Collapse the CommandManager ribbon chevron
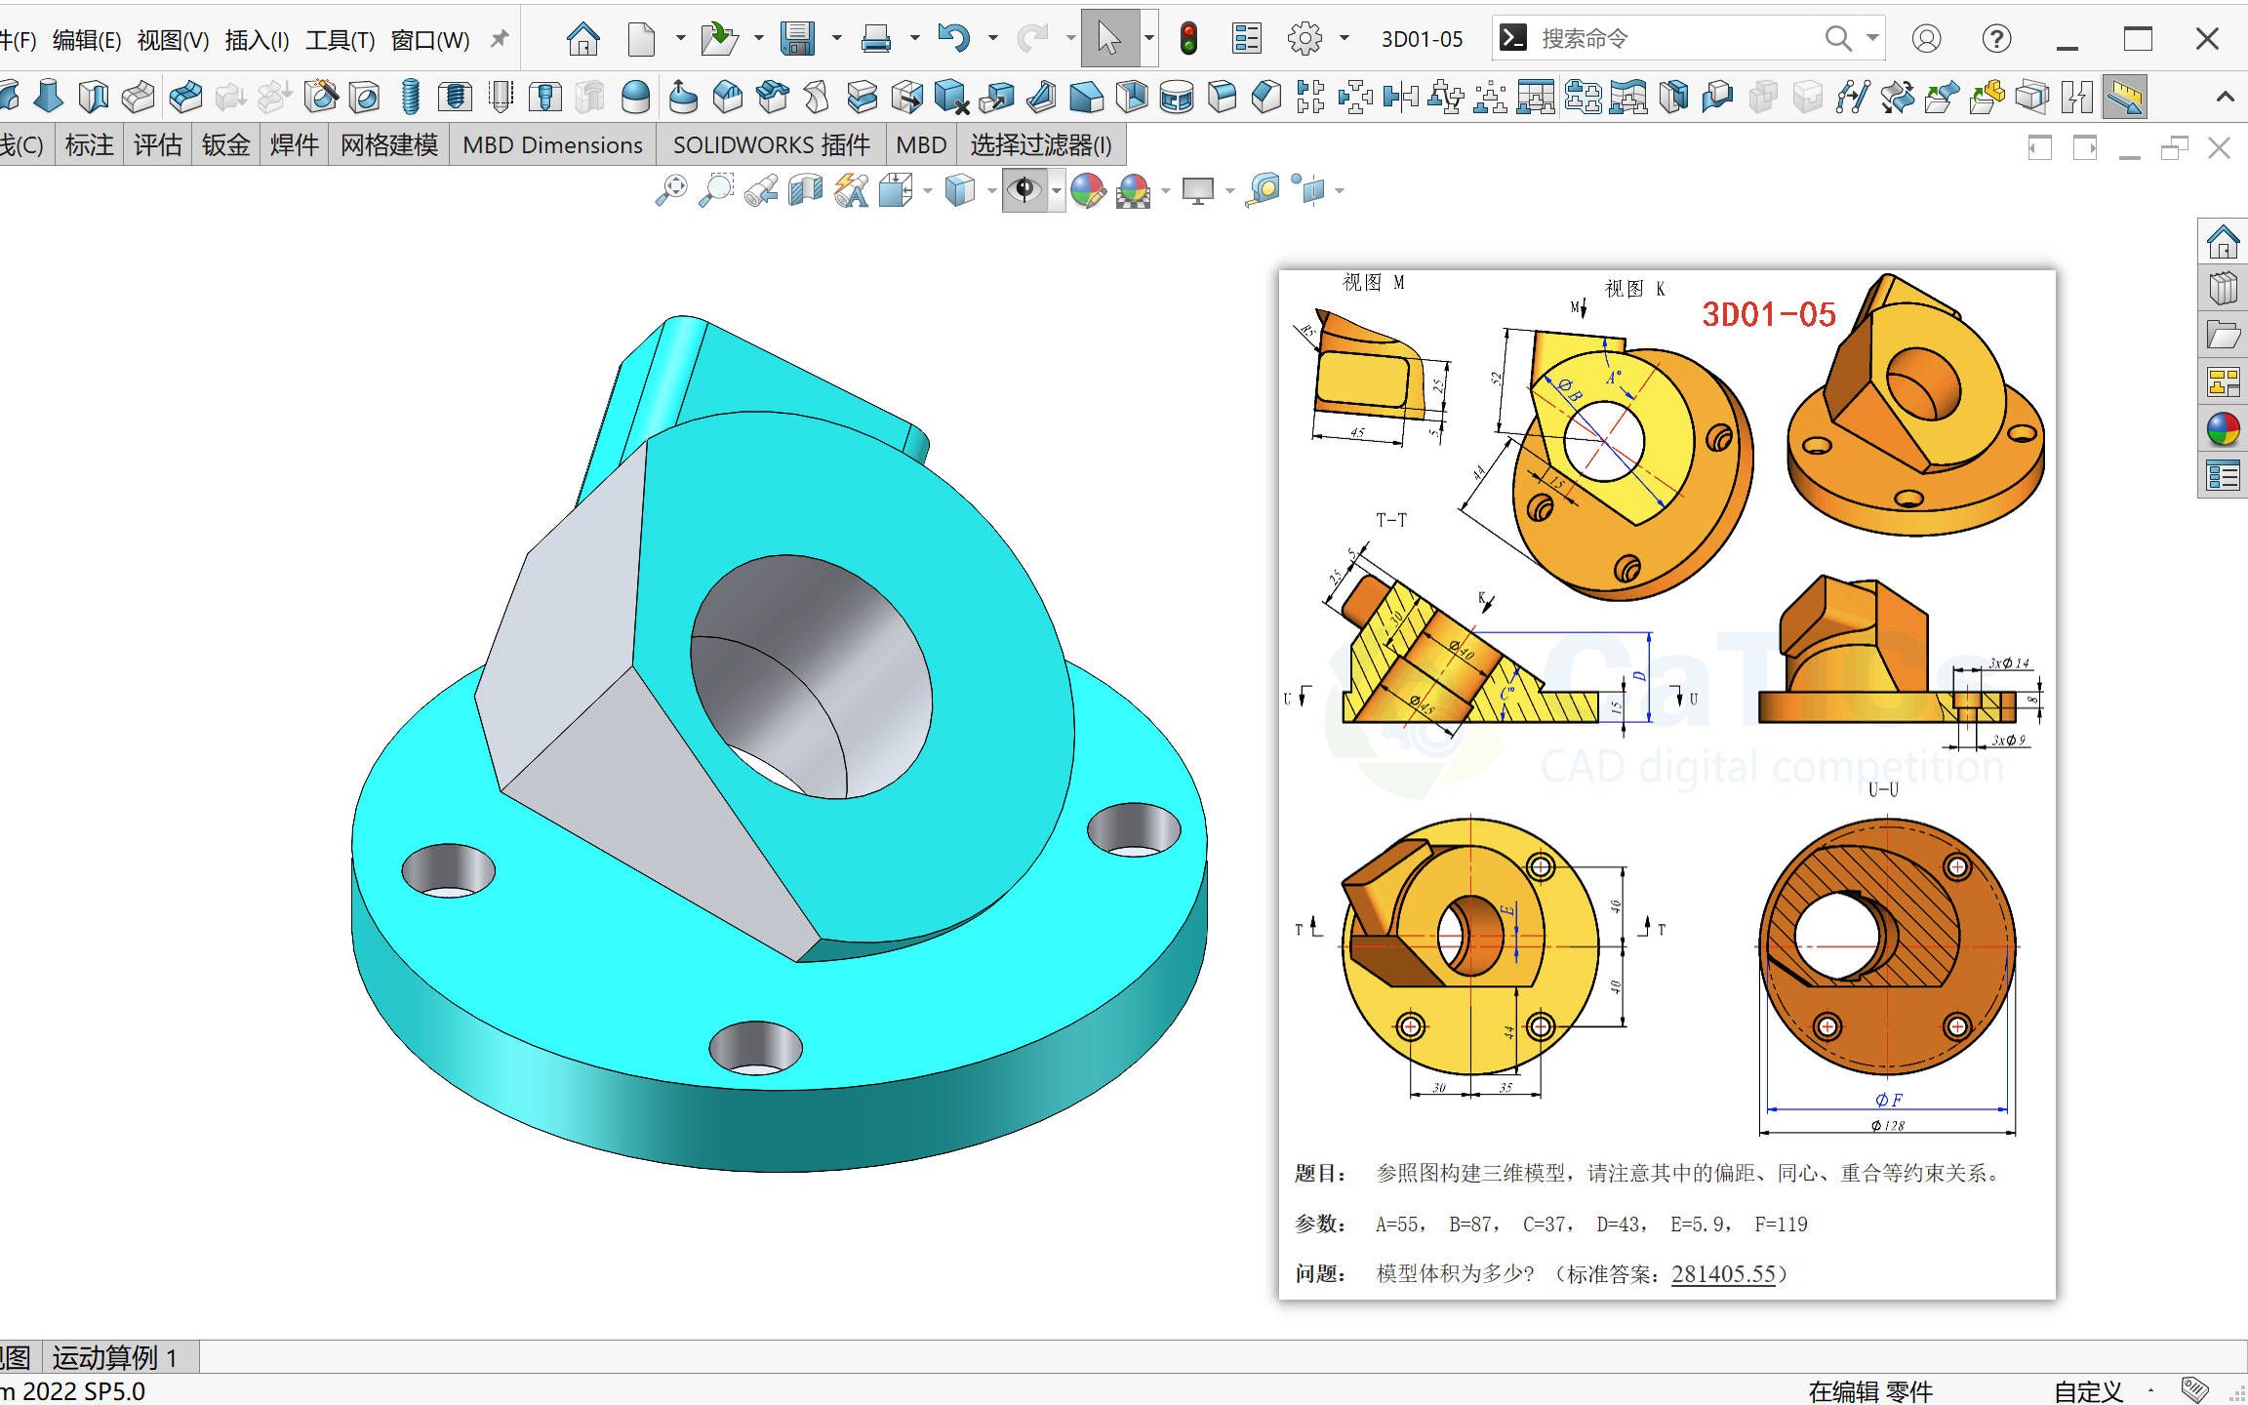Screen dimensions: 2248x1405 (2225, 97)
